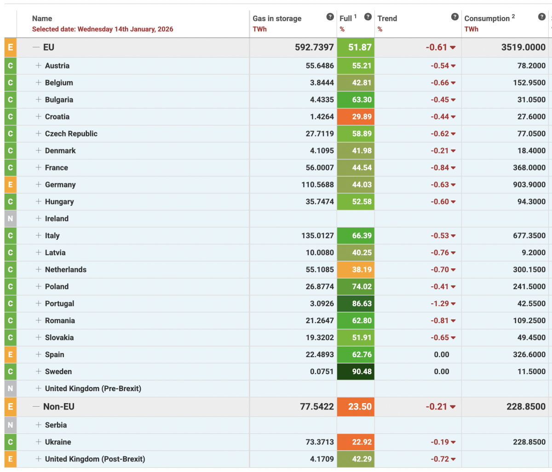Click green C status badge for Austria
This screenshot has height=472, width=552.
coord(10,66)
